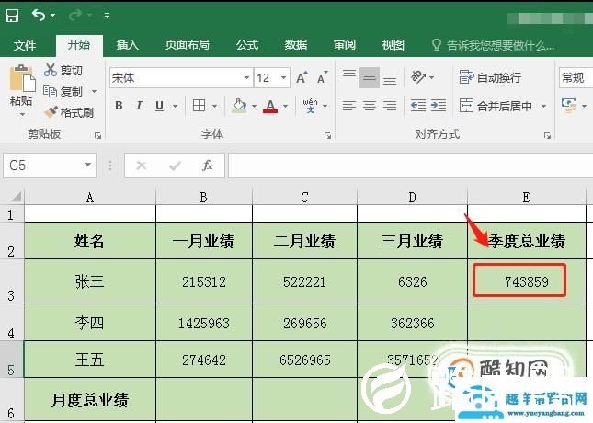Decrease font size with small A

(x=322, y=77)
